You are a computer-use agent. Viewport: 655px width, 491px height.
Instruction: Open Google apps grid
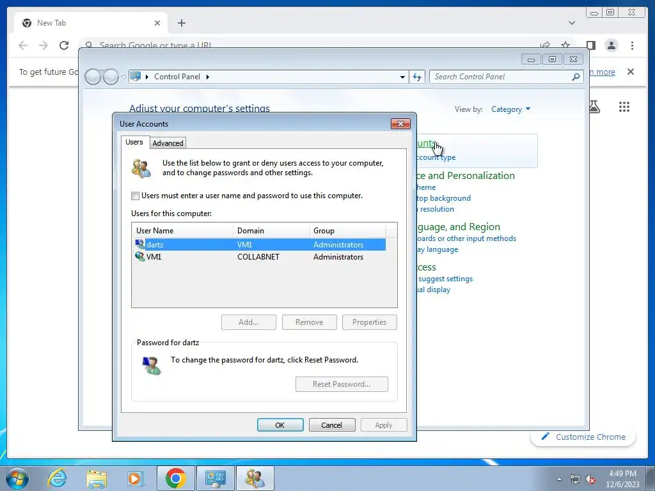[x=624, y=107]
